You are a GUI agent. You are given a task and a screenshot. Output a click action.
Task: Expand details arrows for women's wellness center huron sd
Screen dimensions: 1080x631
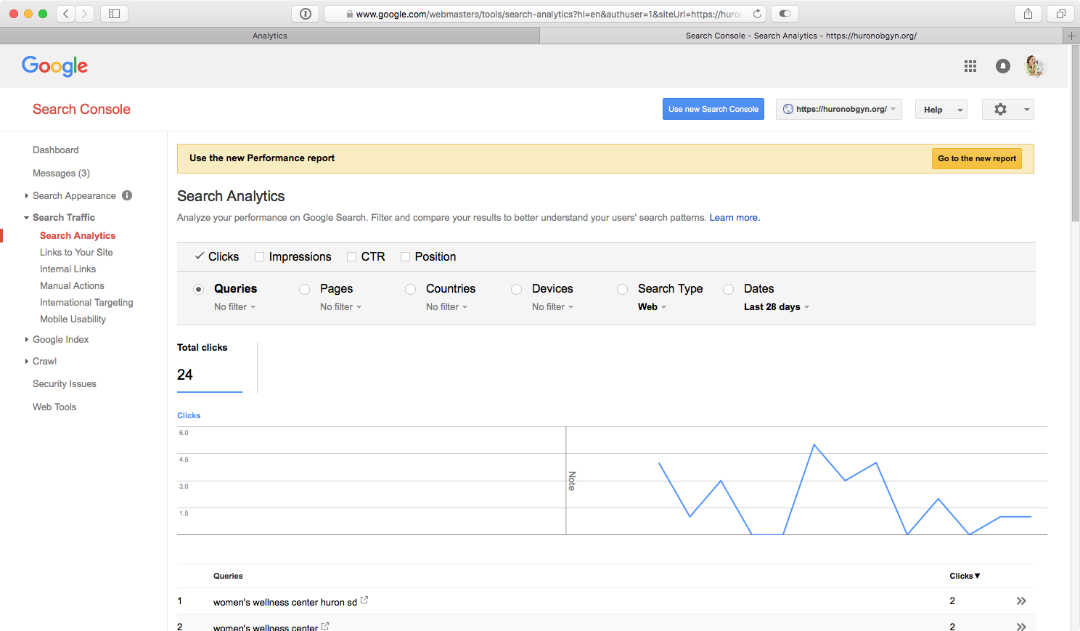1021,601
